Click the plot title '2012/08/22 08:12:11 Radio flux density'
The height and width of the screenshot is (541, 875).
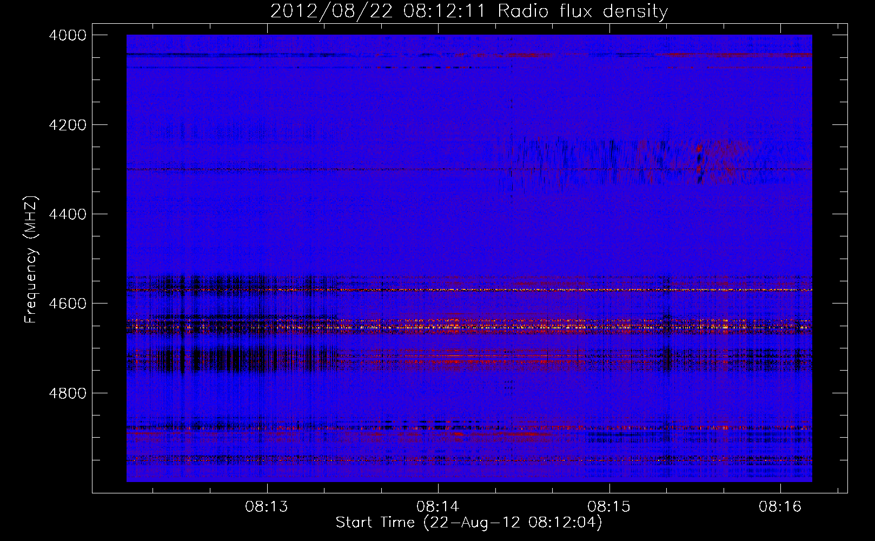pos(469,11)
